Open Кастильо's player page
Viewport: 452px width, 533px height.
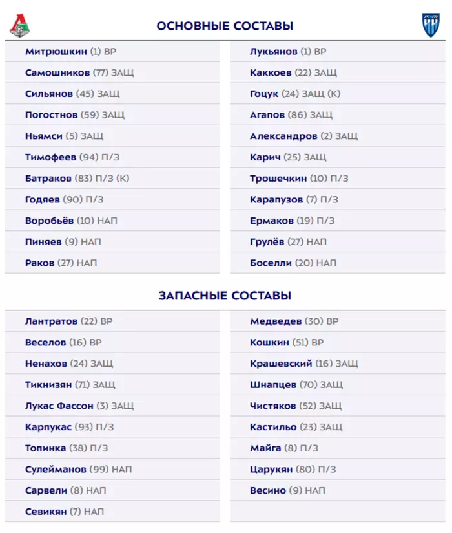coord(273,427)
